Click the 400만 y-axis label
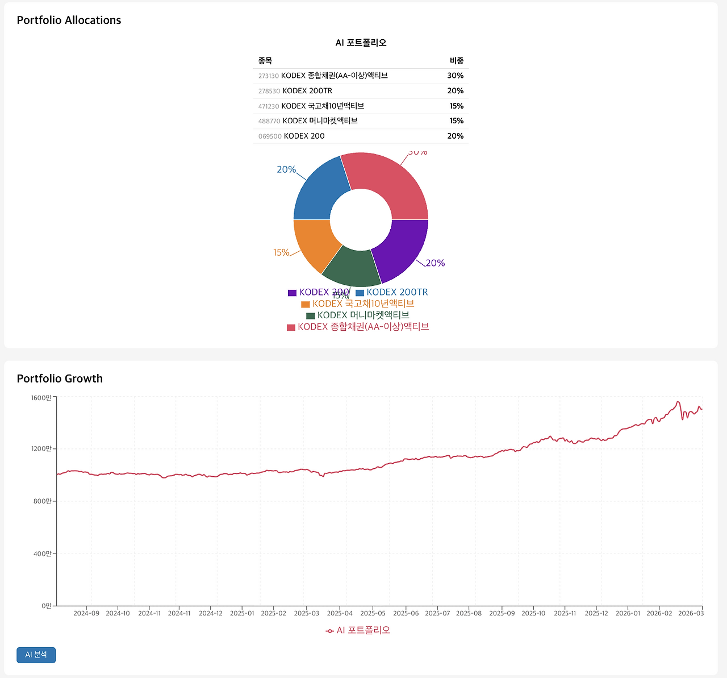Viewport: 727px width, 678px height. (x=43, y=554)
